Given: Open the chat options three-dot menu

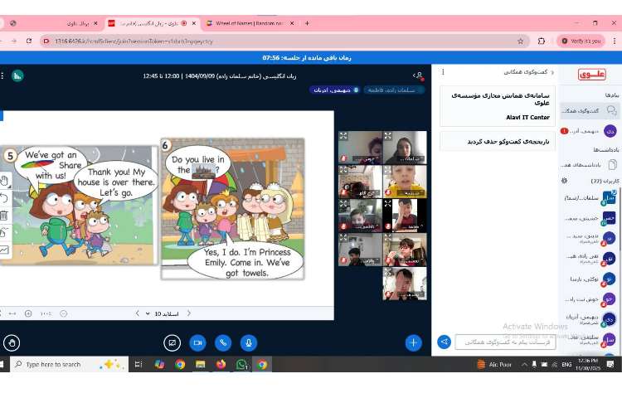Looking at the screenshot, I should click(x=443, y=72).
